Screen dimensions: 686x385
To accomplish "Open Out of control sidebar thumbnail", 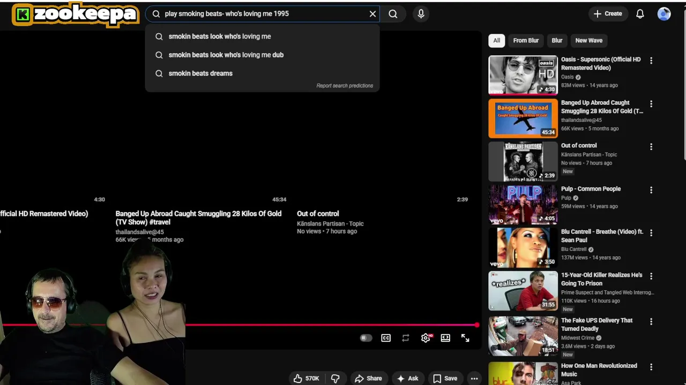I will click(523, 161).
